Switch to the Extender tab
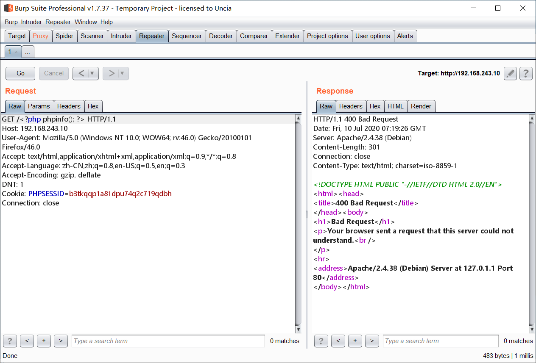The image size is (536, 363). [288, 36]
